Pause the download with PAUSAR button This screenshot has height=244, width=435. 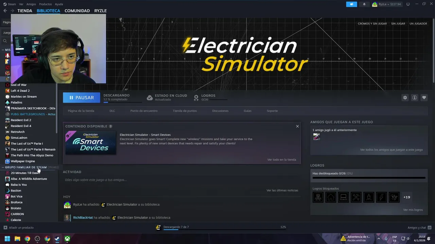[x=82, y=98]
